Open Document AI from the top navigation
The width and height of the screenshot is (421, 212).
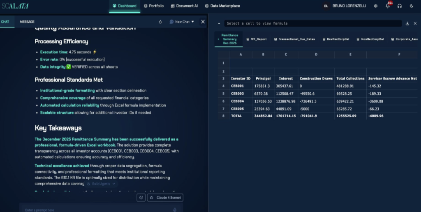coord(184,6)
